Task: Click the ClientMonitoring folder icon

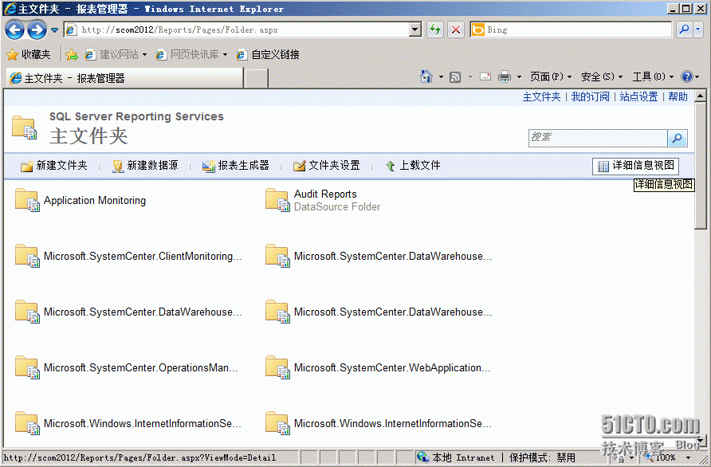Action: coord(27,256)
